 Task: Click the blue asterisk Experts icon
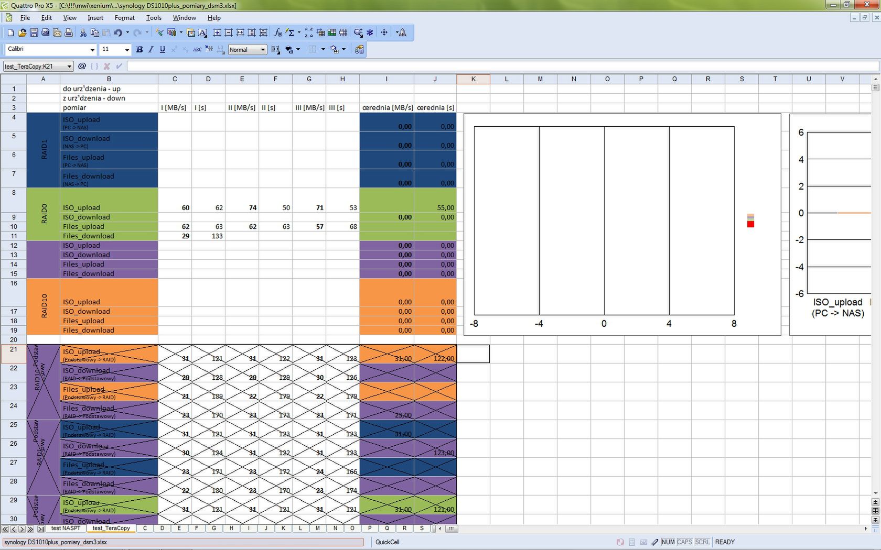click(x=370, y=32)
